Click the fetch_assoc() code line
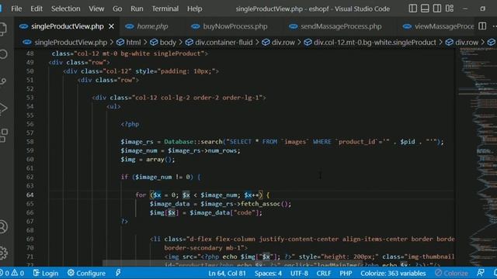497x279 pixels. pos(221,204)
